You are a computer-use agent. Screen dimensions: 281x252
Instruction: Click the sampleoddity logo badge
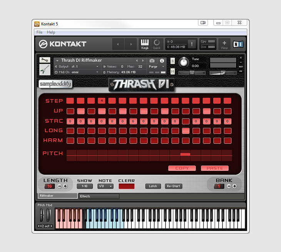point(55,84)
